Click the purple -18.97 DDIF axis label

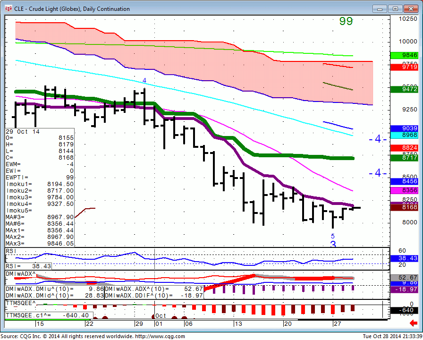[404, 289]
